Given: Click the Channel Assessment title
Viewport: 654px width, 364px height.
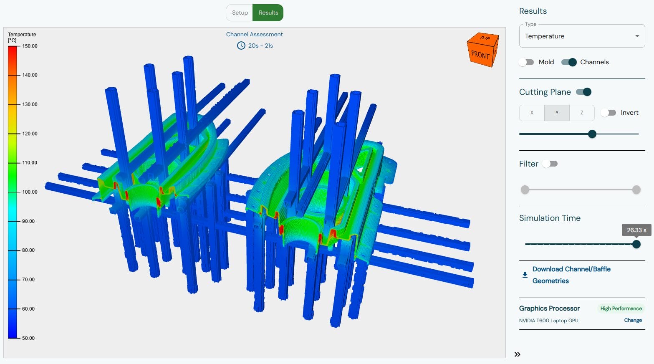Looking at the screenshot, I should [254, 34].
